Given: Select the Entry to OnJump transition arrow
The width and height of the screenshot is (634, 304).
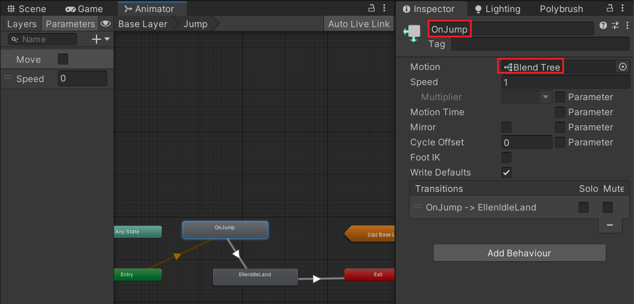Looking at the screenshot, I should click(x=176, y=256).
